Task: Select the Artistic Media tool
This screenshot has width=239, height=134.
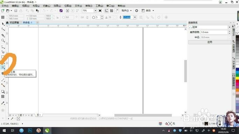Action: coord(3,52)
